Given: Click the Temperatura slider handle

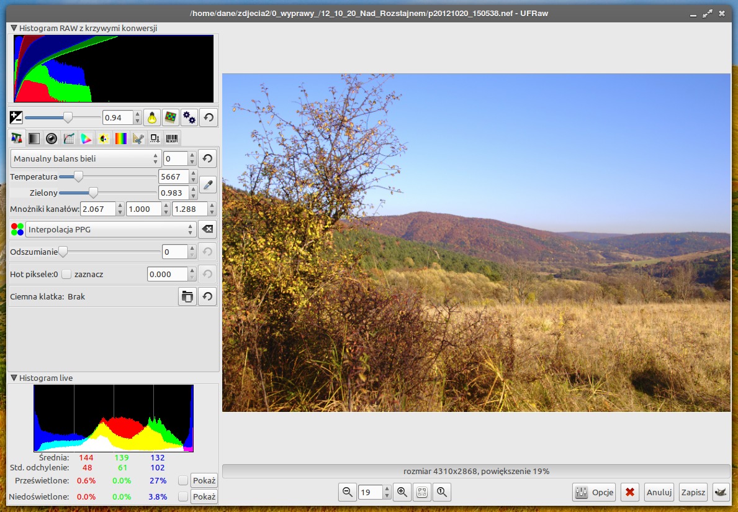Looking at the screenshot, I should click(x=78, y=176).
